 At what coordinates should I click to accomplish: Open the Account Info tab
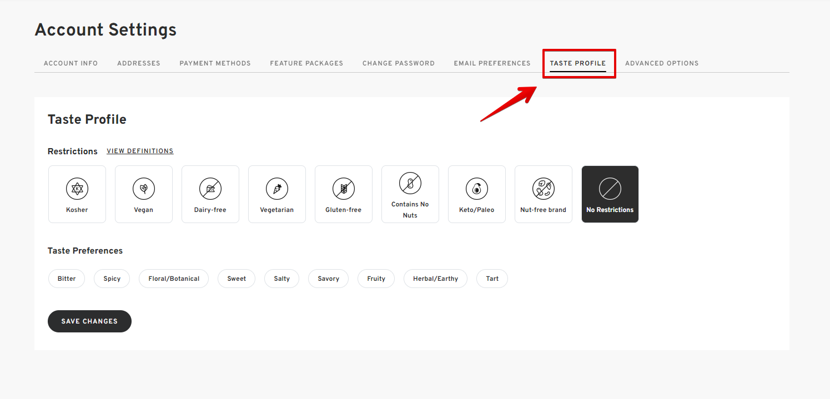click(71, 63)
